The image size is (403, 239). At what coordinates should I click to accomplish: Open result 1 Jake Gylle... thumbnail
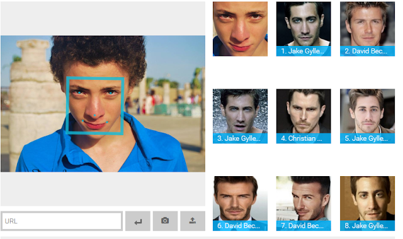pos(304,29)
